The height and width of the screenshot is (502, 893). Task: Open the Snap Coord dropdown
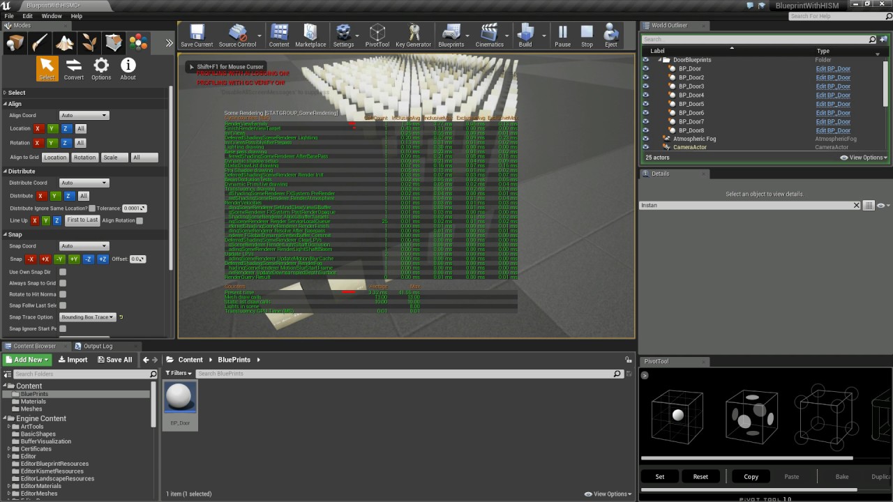[84, 246]
